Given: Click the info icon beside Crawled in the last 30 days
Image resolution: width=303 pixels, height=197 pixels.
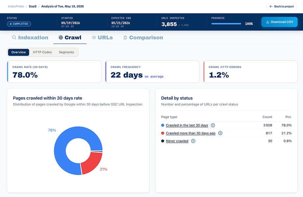Looking at the screenshot, I should pos(213,125).
